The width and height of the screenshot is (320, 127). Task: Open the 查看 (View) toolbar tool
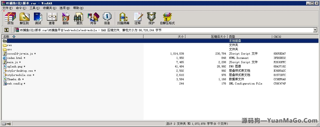[52, 18]
